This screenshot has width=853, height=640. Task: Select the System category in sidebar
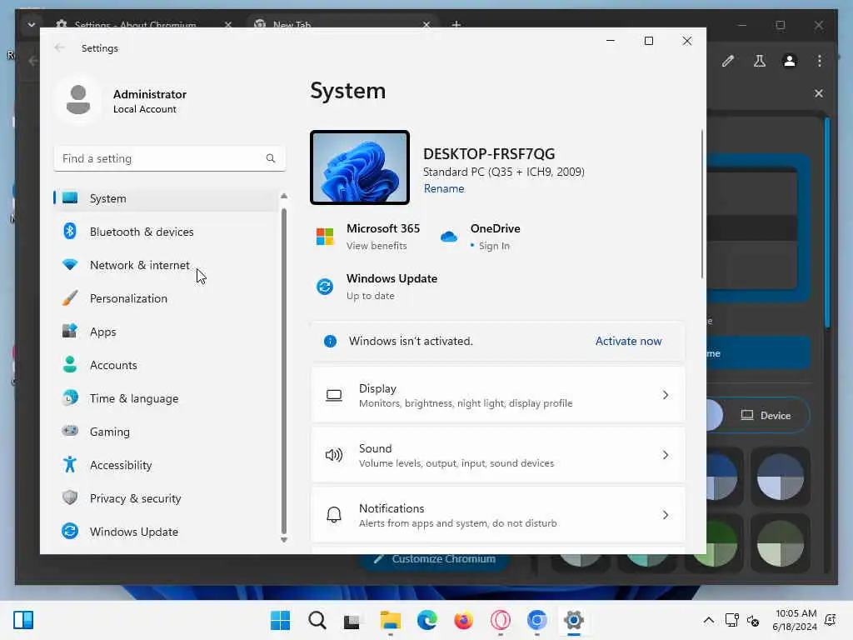pos(166,198)
